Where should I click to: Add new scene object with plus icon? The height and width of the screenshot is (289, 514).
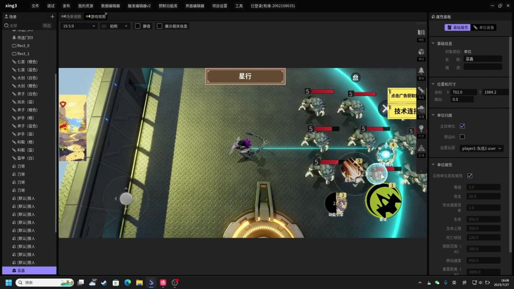[52, 17]
